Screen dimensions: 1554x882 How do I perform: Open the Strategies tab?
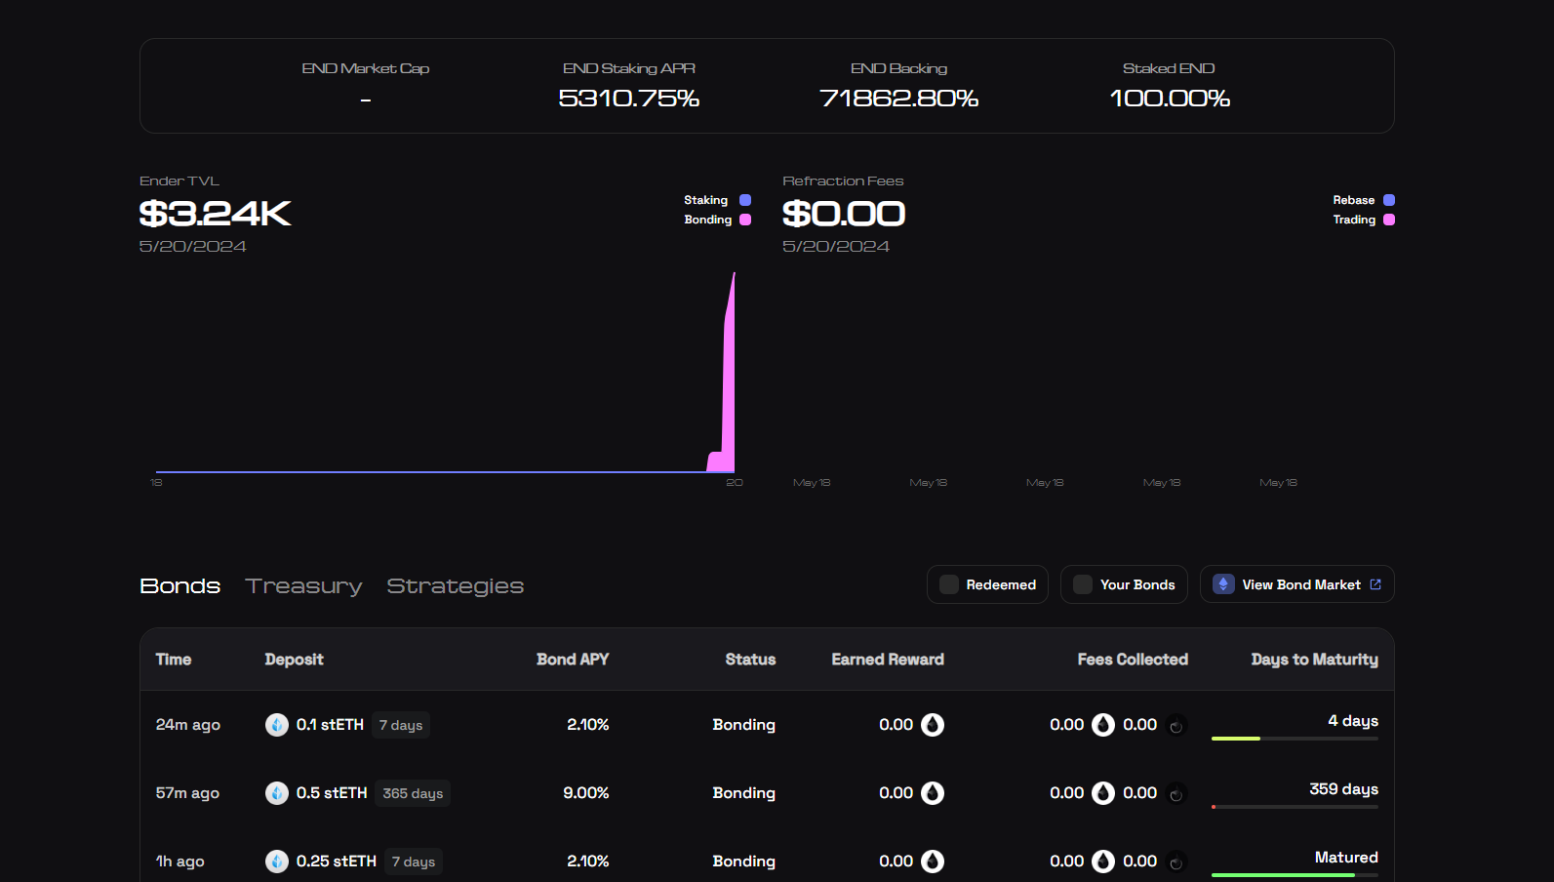click(x=456, y=586)
